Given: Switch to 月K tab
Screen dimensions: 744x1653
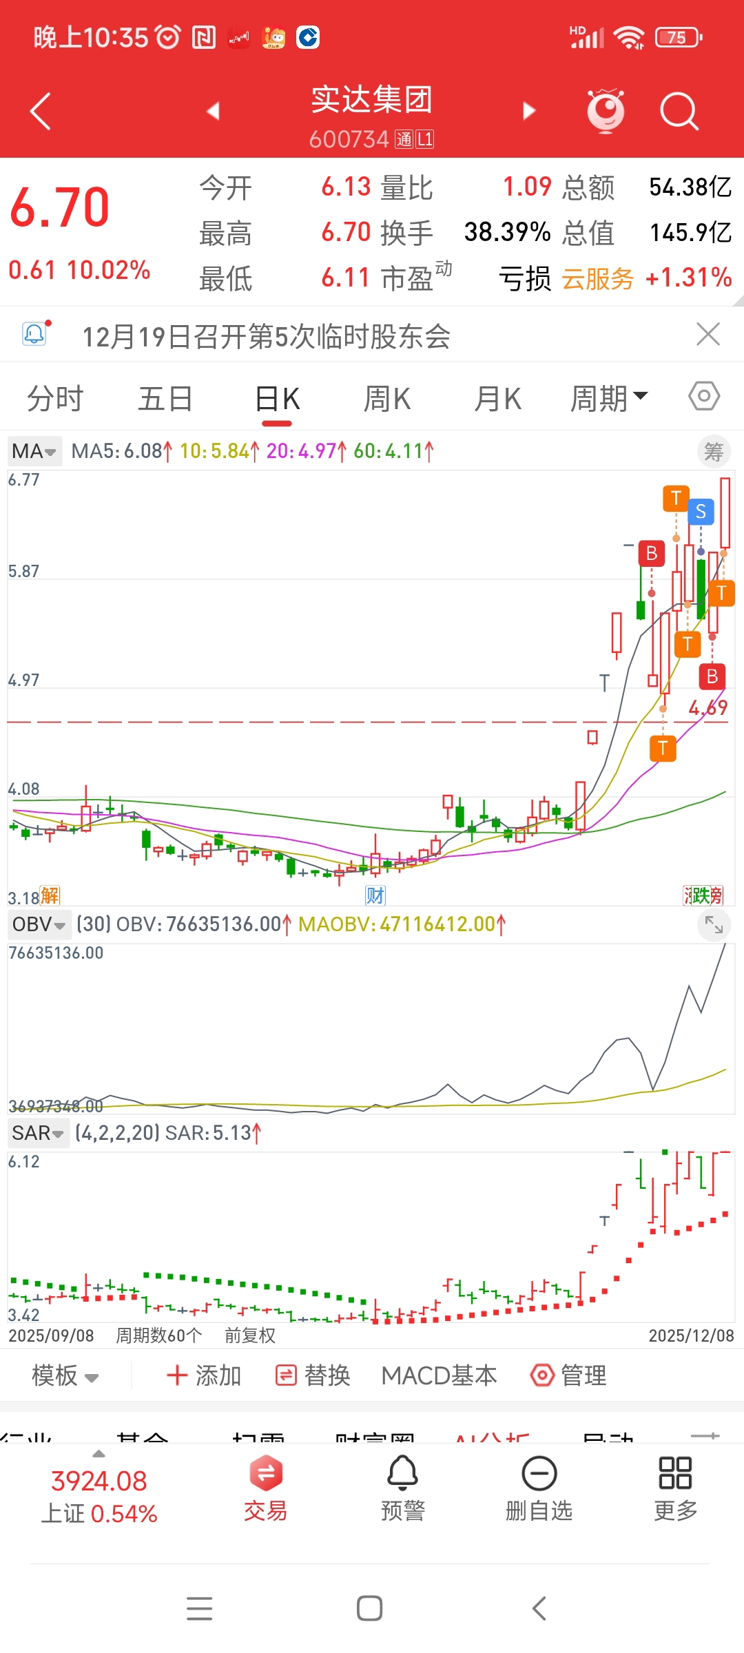Looking at the screenshot, I should pyautogui.click(x=497, y=398).
